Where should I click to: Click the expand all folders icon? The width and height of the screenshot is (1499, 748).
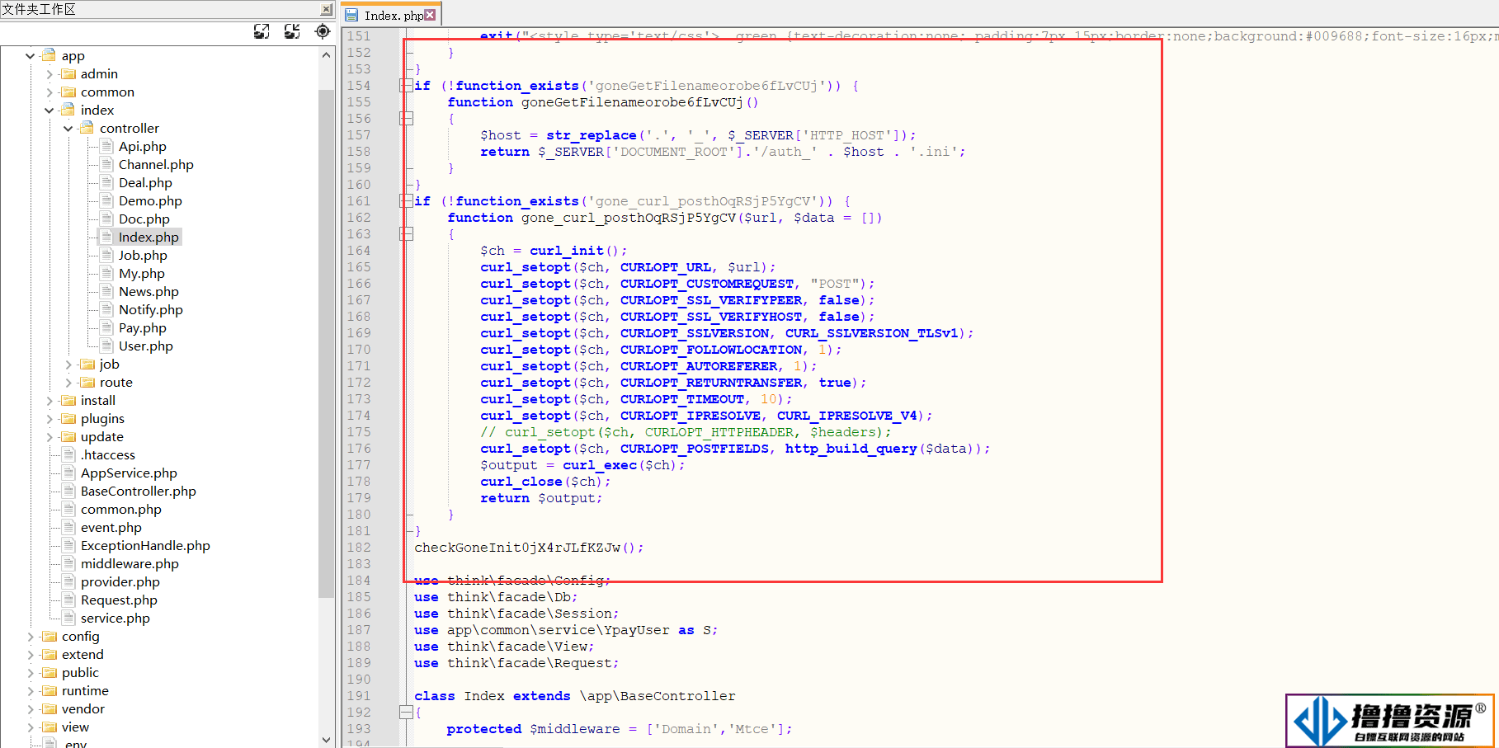(x=262, y=31)
